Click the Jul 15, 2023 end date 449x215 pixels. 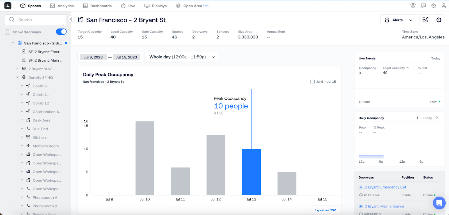(x=127, y=57)
